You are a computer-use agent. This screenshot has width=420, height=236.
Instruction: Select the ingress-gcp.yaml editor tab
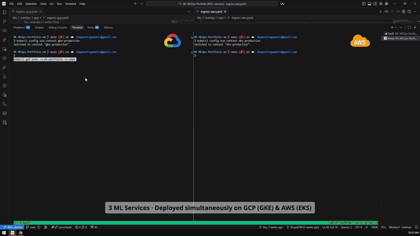(x=27, y=12)
